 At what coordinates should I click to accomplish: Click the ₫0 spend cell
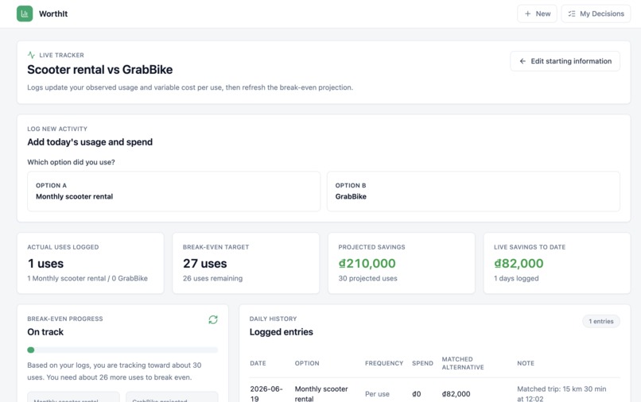416,394
